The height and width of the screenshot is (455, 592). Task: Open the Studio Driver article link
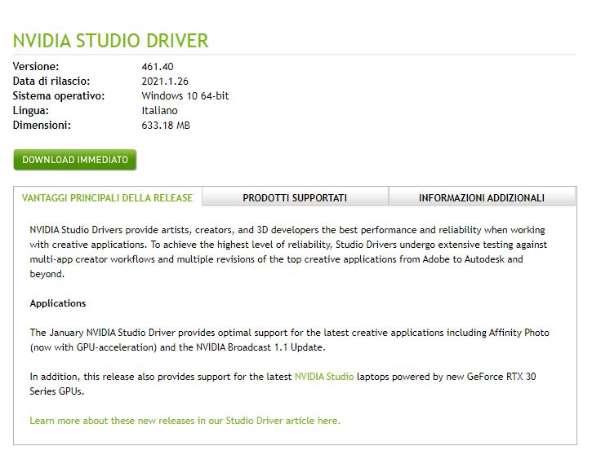pos(185,420)
